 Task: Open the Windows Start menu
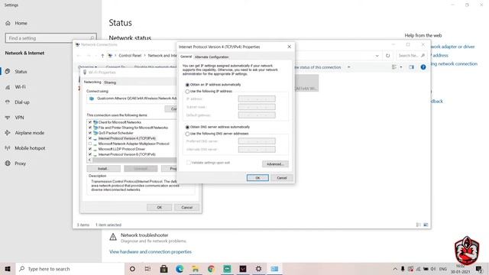tap(8, 269)
